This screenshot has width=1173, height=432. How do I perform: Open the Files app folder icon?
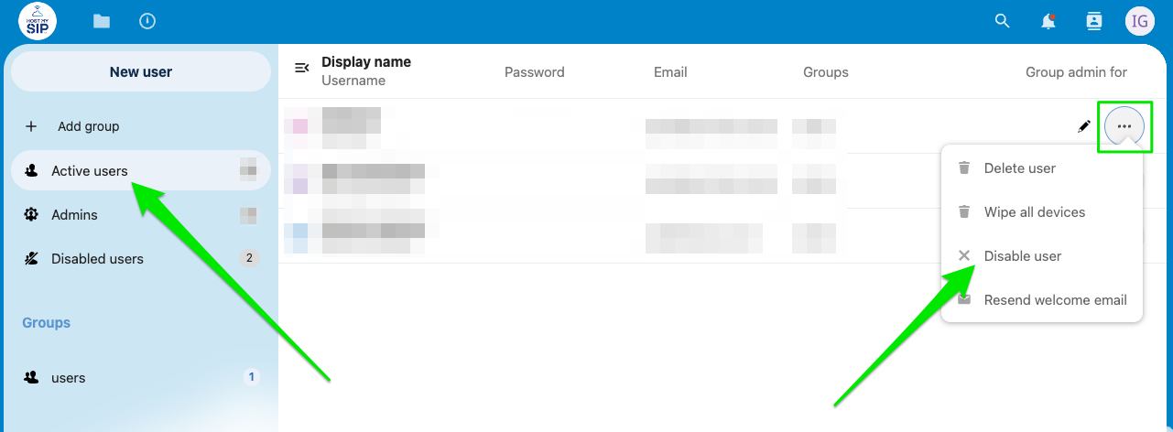(x=102, y=21)
